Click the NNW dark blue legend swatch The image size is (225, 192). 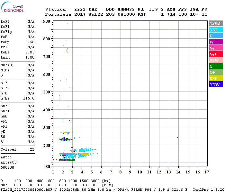[x=216, y=84]
